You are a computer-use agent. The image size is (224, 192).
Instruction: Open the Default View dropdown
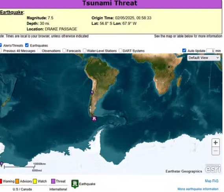click(x=204, y=58)
